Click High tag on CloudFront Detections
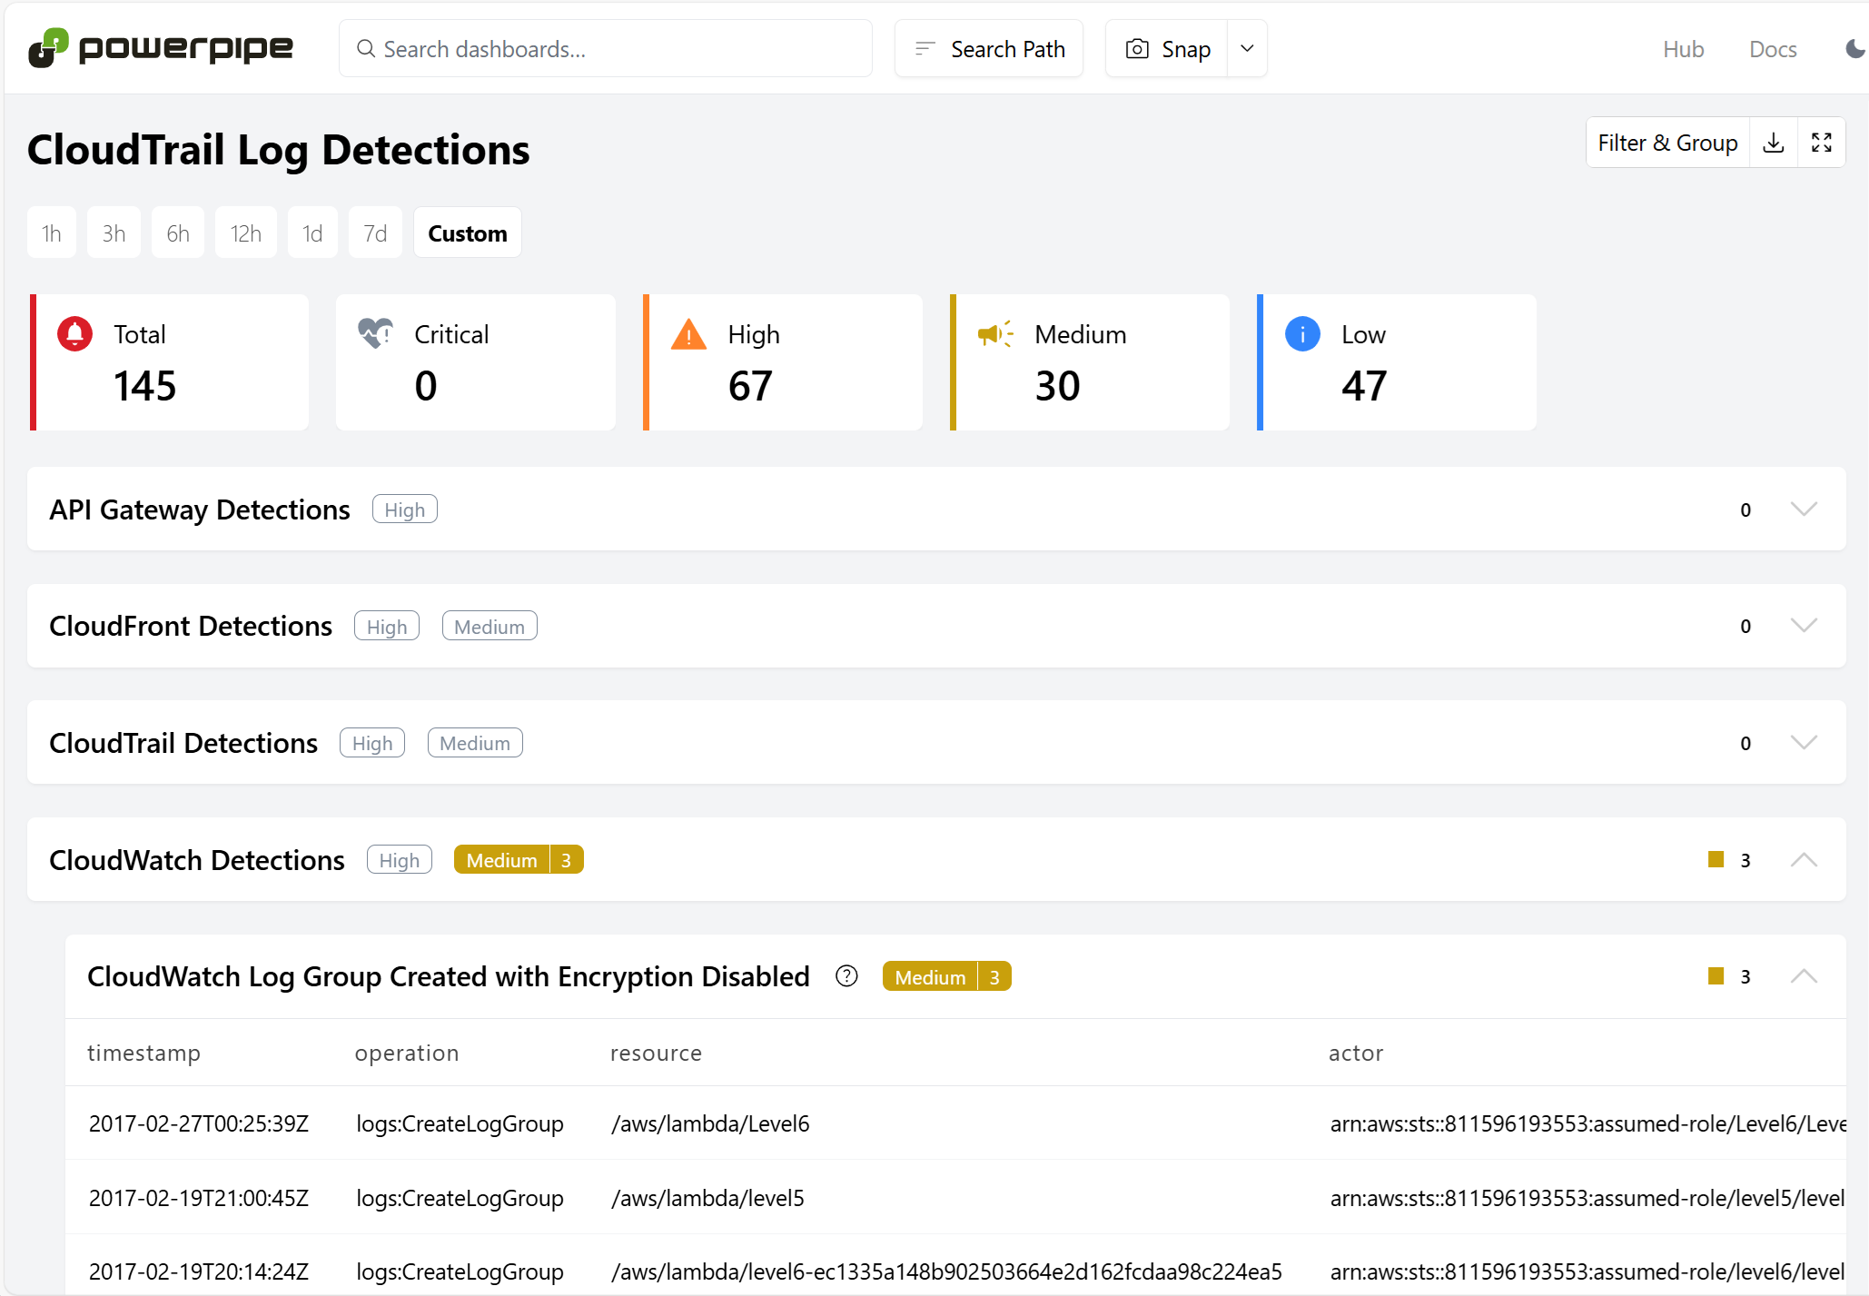Screen dimensions: 1869x1296 tap(387, 626)
